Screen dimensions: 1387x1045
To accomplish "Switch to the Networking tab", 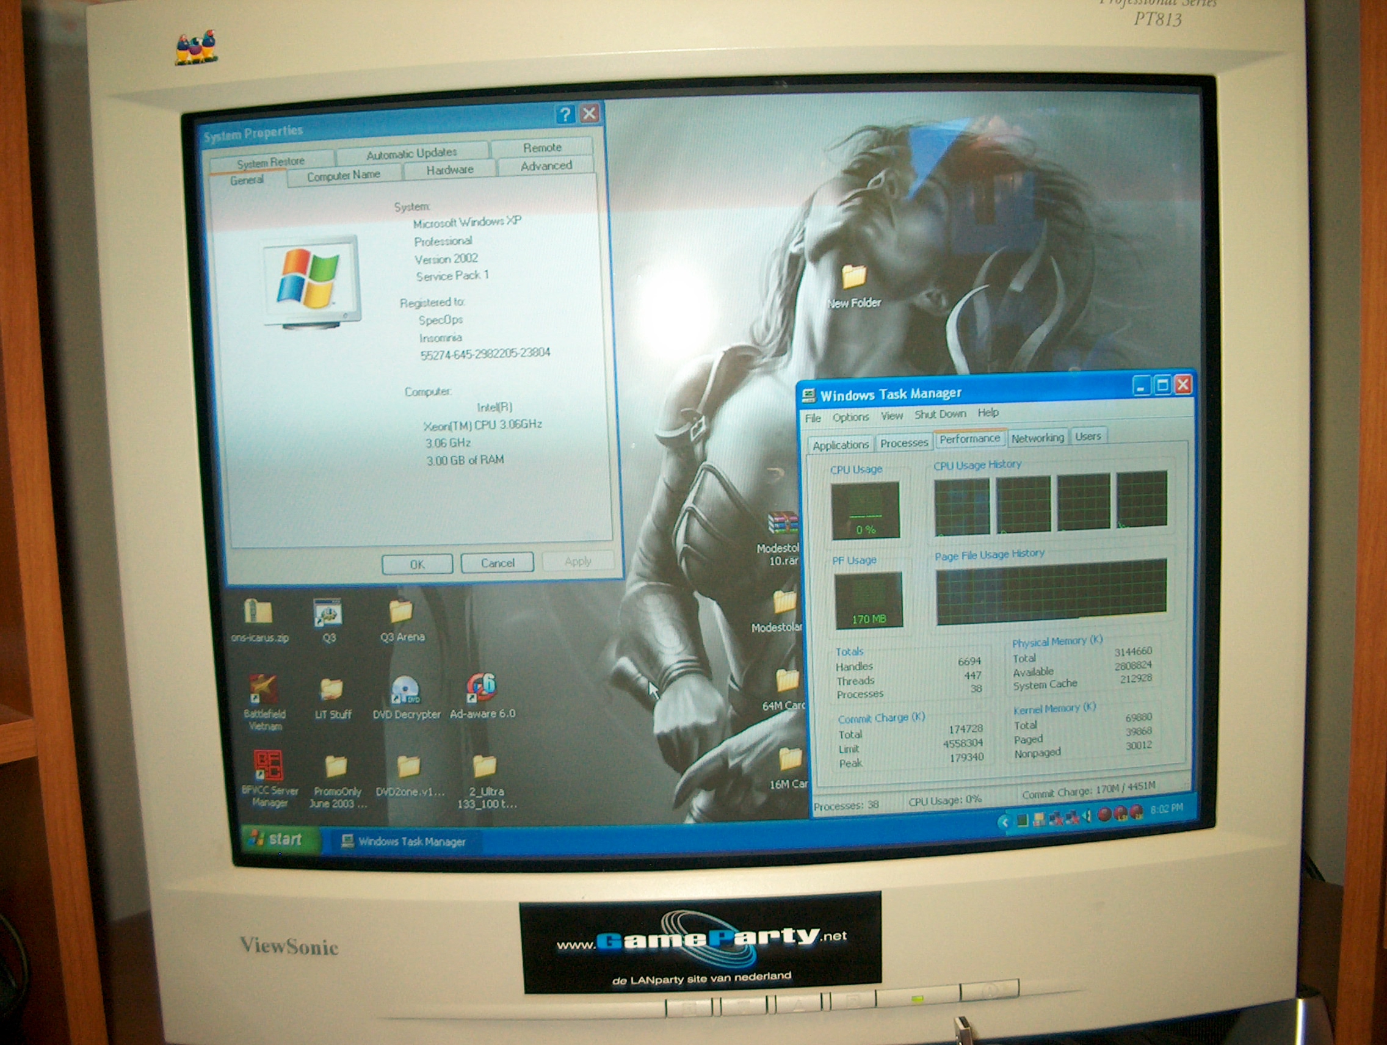I will pos(1037,438).
